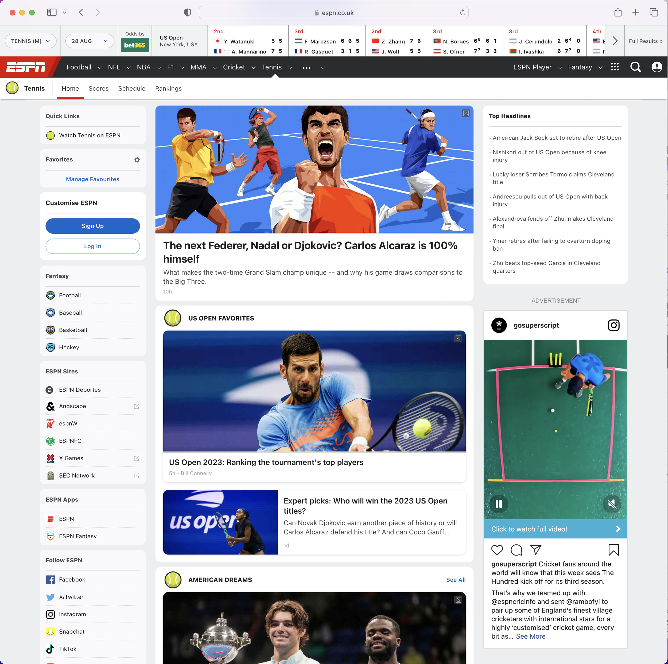Unmute the advertisement video
Viewport: 668px width, 664px height.
[x=612, y=504]
